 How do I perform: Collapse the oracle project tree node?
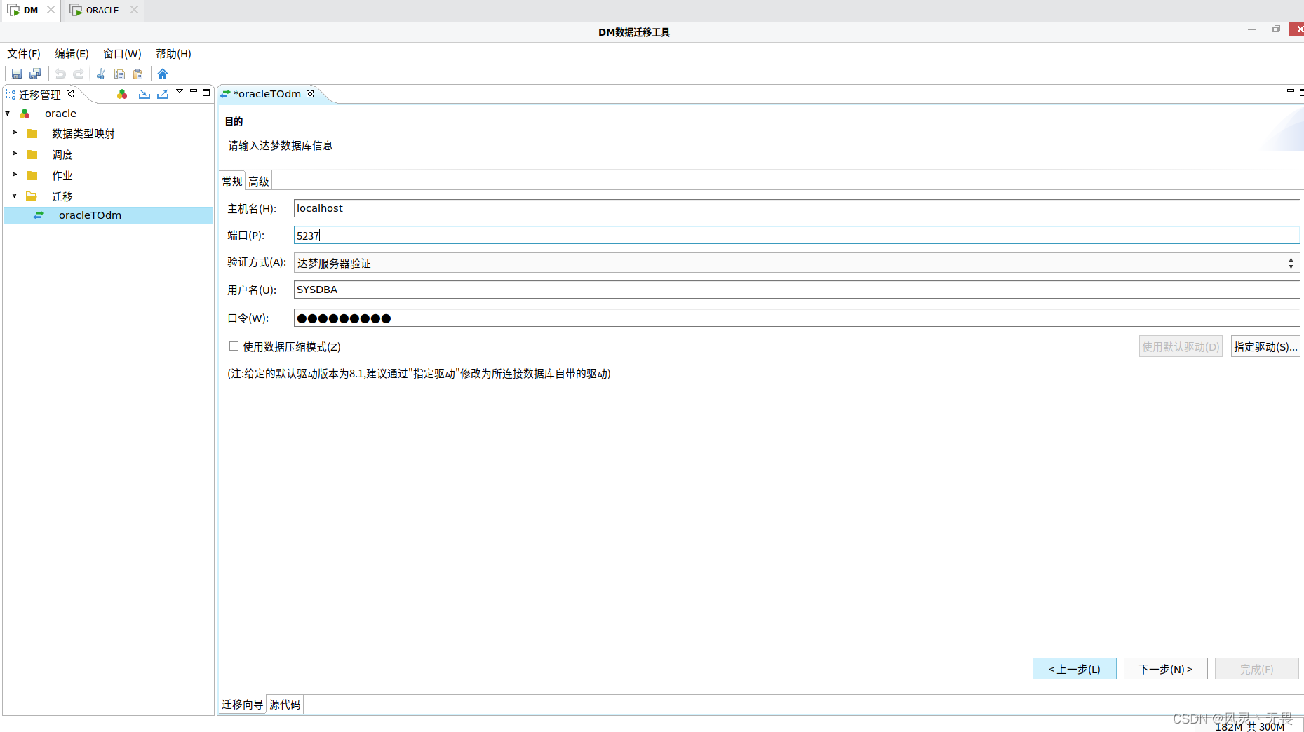(8, 114)
